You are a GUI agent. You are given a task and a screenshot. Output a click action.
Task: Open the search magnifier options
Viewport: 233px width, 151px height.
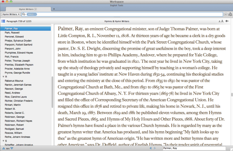[24, 14]
